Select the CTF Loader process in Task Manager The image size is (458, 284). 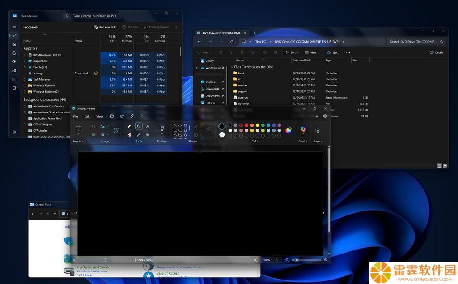(x=40, y=131)
